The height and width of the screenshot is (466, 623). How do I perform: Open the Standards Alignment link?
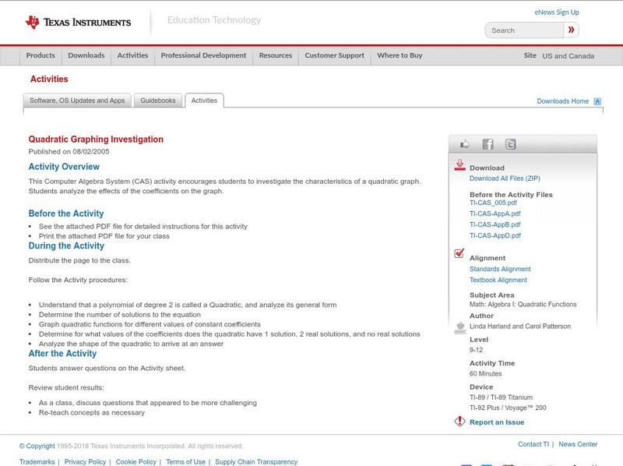pyautogui.click(x=500, y=269)
